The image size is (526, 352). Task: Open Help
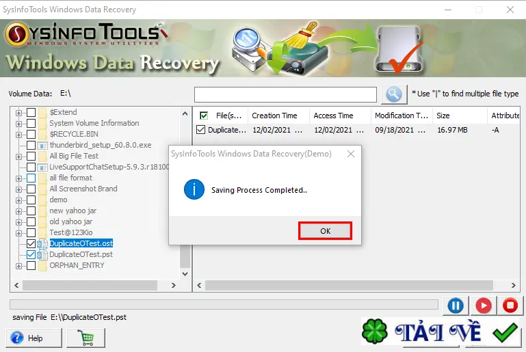(34, 338)
